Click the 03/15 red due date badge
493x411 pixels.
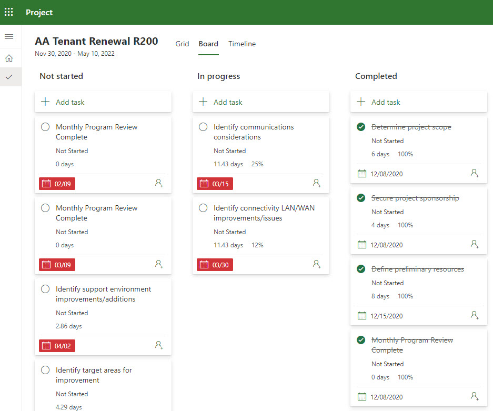[x=215, y=184]
